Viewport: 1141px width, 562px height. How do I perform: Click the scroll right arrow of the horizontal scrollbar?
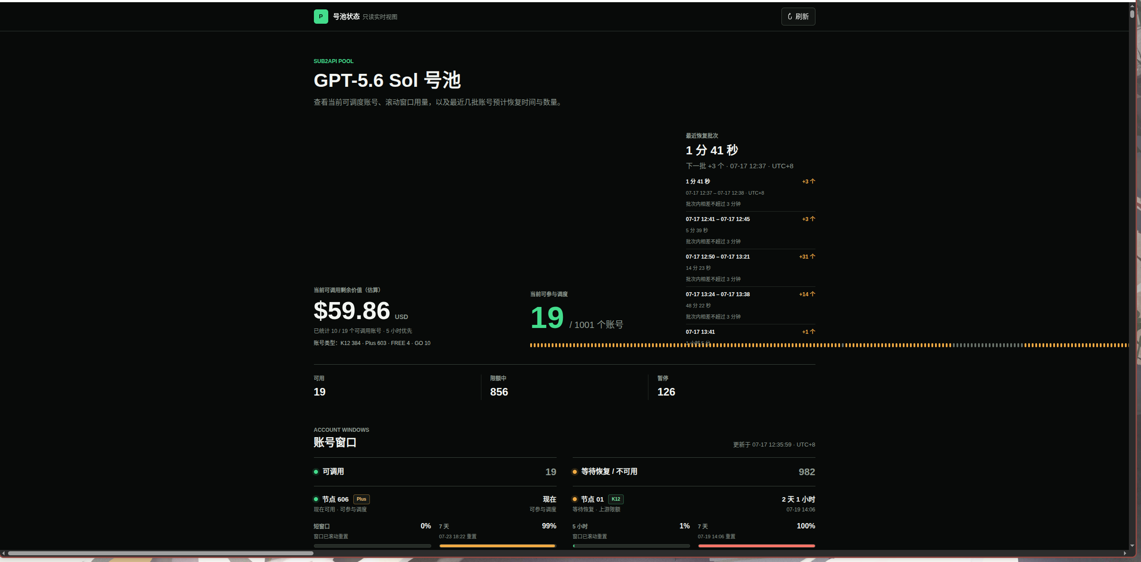(1125, 553)
